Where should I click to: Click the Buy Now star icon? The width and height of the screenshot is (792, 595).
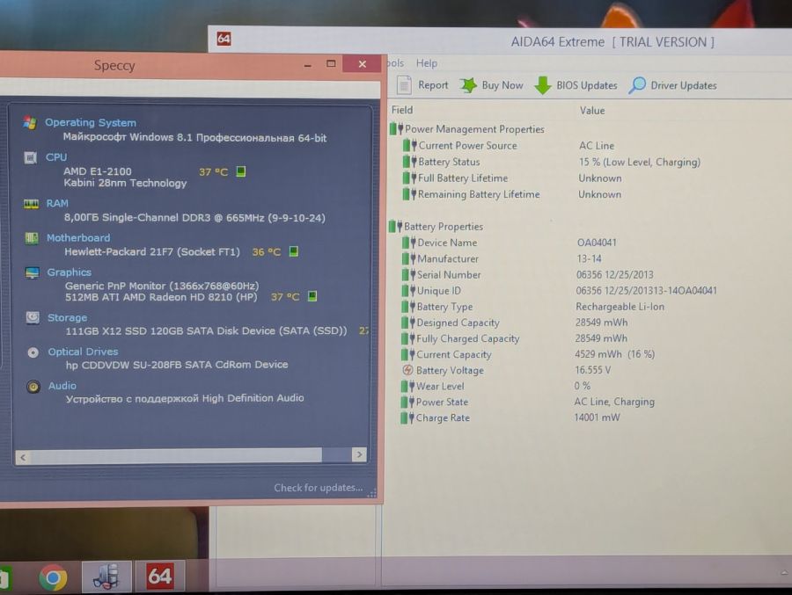click(x=468, y=84)
